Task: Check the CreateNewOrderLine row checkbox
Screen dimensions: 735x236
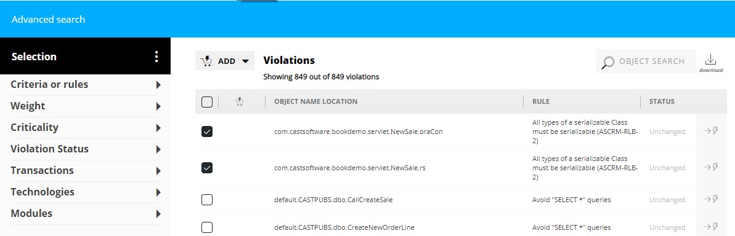Action: tap(207, 227)
